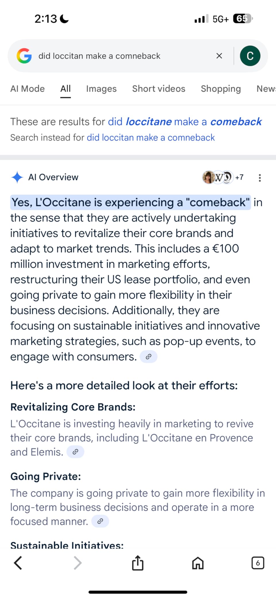This screenshot has height=599, width=276.
Task: Open account profile avatar C
Action: coord(250,56)
